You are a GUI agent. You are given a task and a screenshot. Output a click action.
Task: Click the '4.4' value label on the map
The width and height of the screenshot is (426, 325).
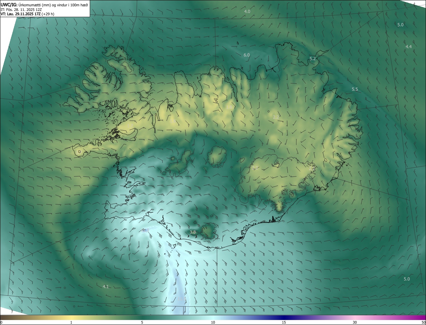[409, 47]
